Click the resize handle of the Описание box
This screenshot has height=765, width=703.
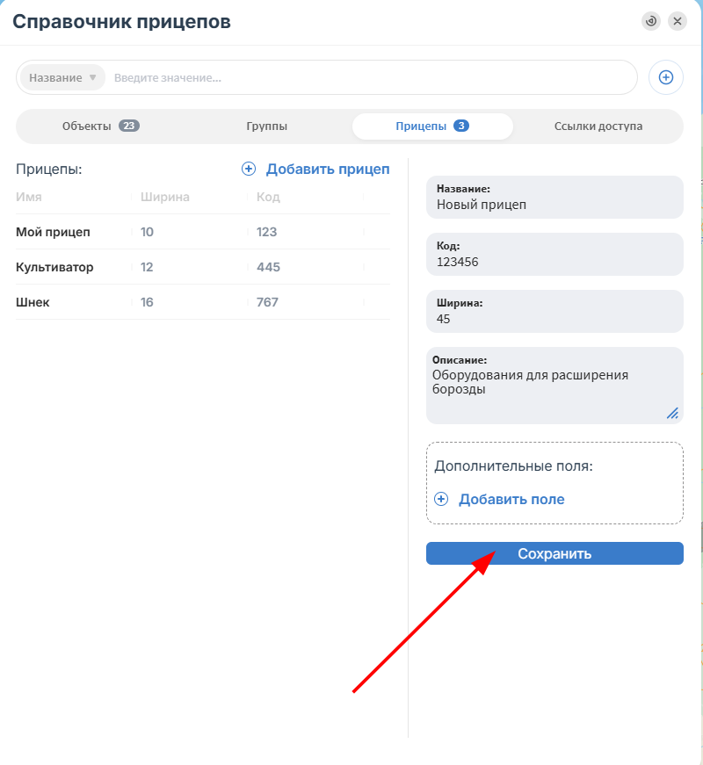(x=672, y=413)
